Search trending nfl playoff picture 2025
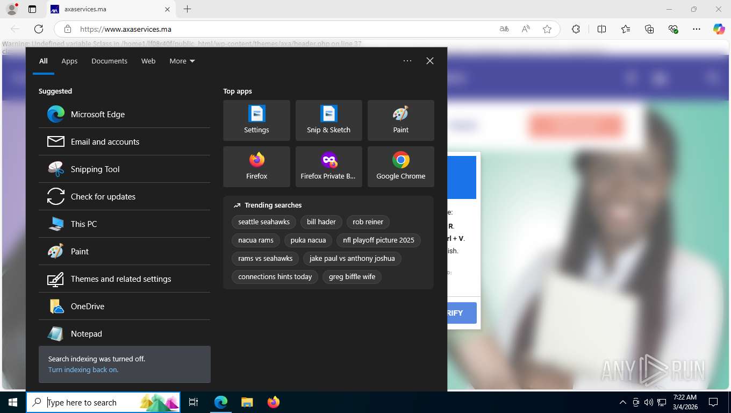This screenshot has height=413, width=731. point(378,240)
